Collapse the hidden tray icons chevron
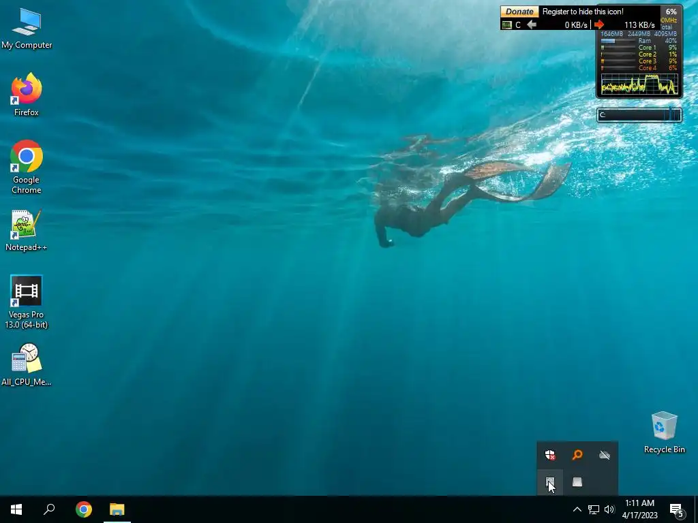698x523 pixels. 577,509
